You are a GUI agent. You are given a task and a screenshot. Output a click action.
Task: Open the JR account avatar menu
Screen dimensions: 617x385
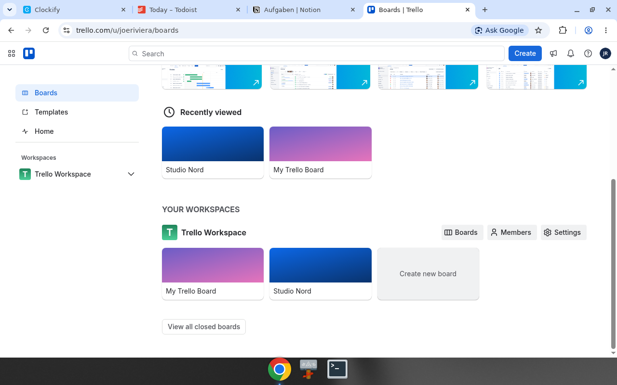605,53
